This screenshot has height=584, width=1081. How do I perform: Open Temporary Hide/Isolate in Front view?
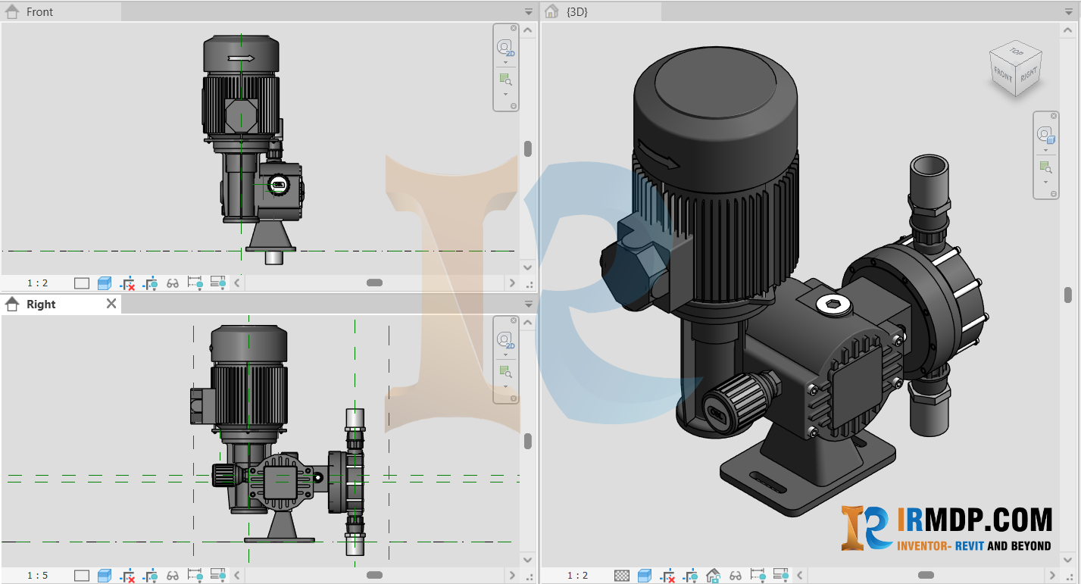point(173,283)
